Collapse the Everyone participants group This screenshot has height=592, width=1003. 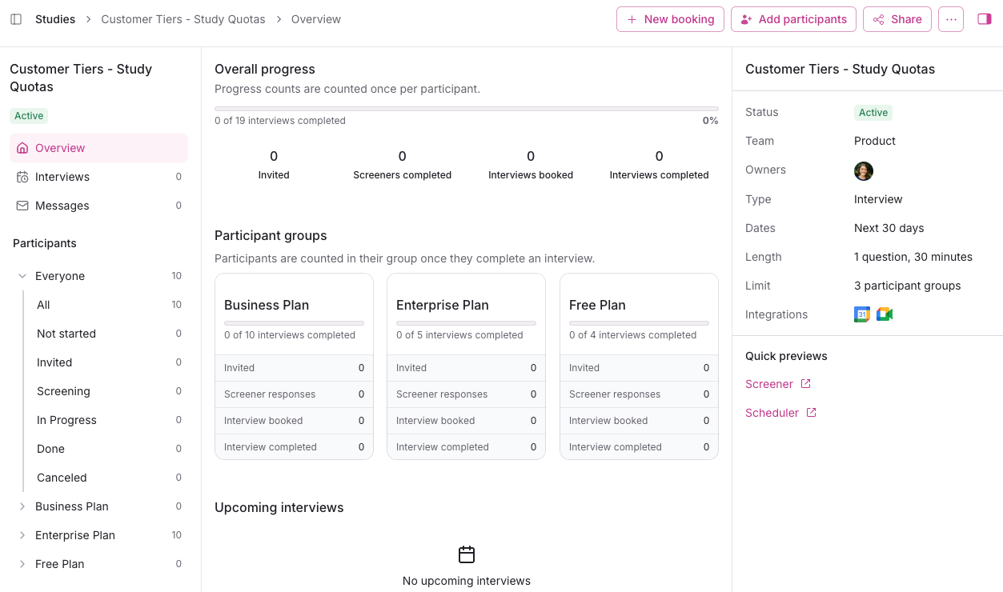(22, 276)
